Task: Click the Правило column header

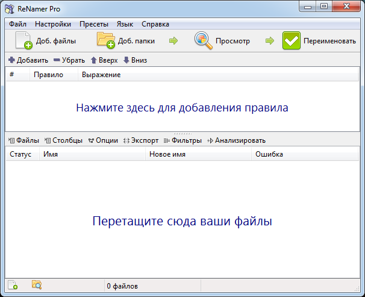Action: click(54, 75)
